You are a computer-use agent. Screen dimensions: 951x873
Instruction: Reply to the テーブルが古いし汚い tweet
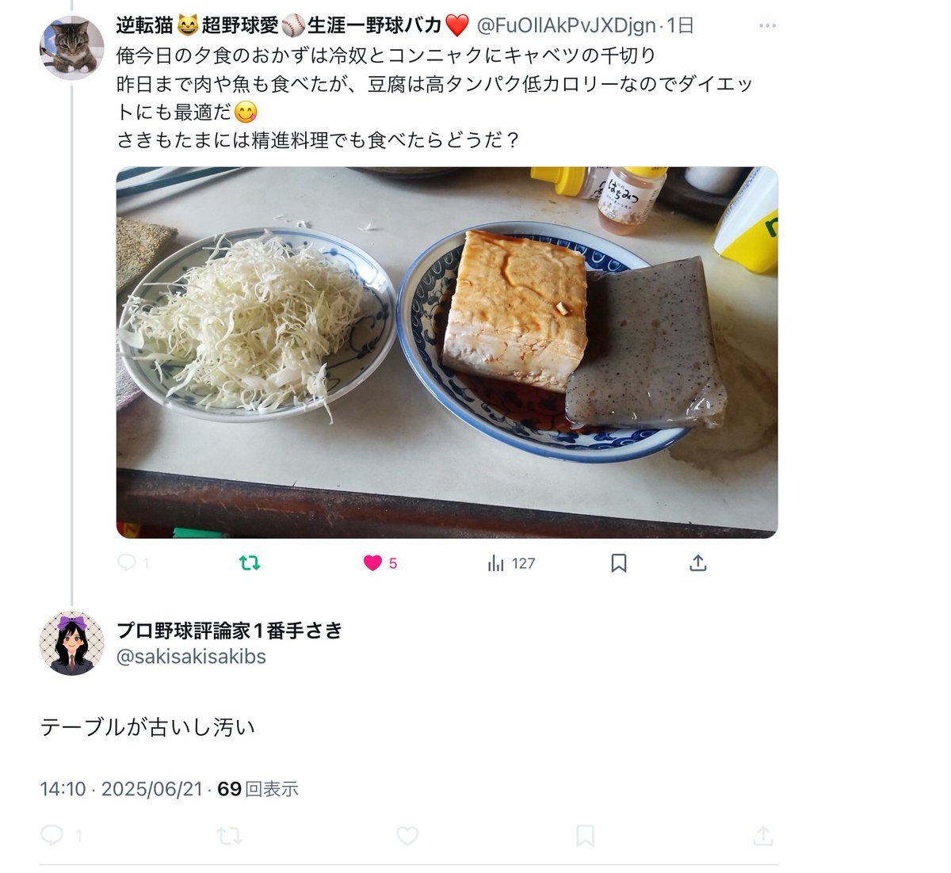[52, 835]
